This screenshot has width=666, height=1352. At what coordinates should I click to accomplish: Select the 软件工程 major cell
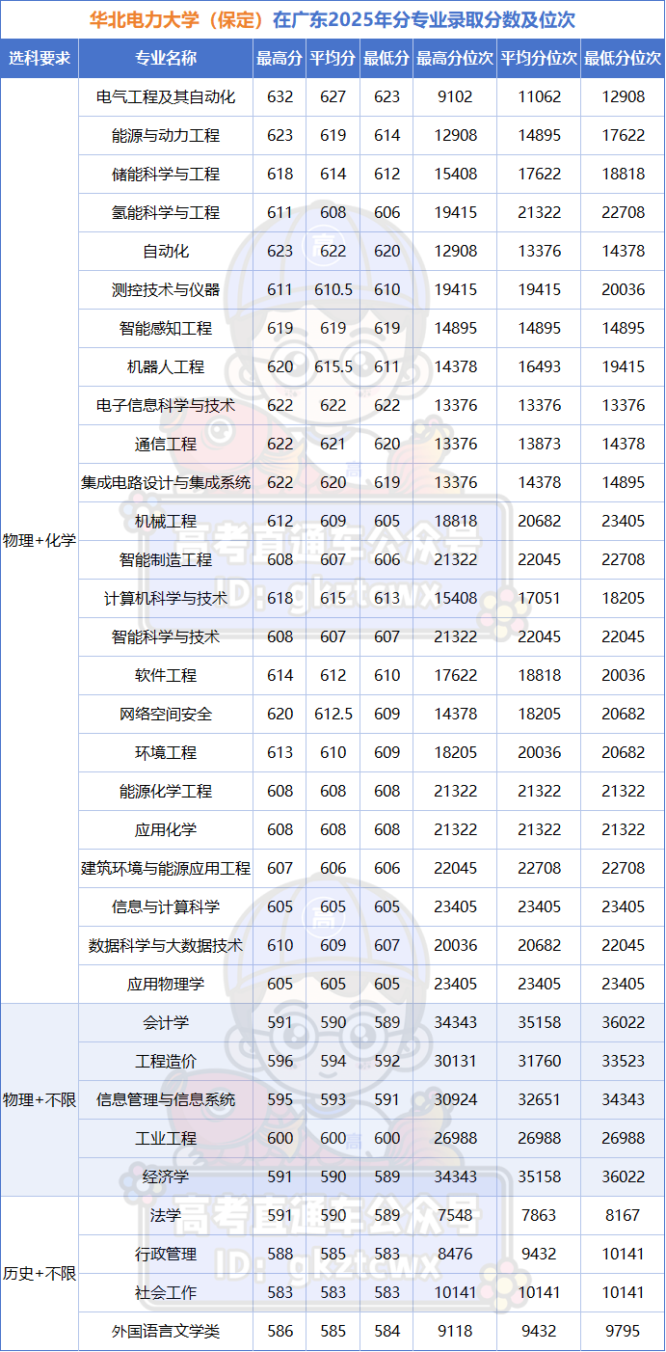click(166, 675)
